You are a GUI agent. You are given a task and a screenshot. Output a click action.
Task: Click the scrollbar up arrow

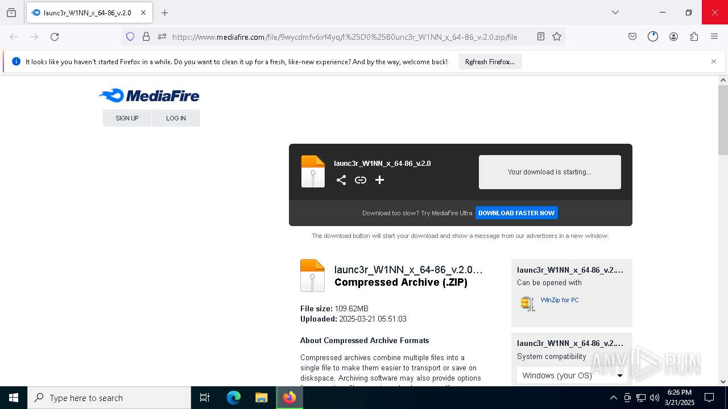click(x=723, y=80)
